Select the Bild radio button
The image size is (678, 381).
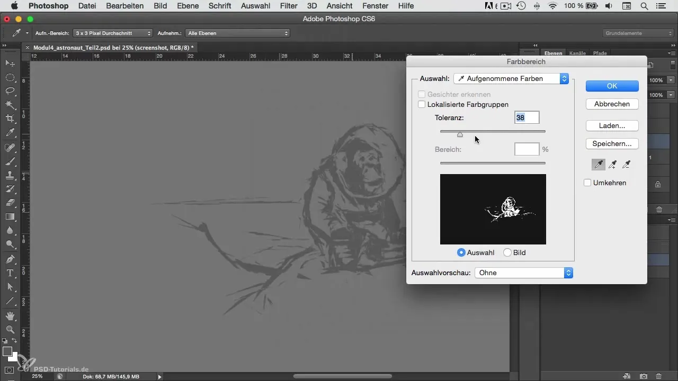[507, 252]
